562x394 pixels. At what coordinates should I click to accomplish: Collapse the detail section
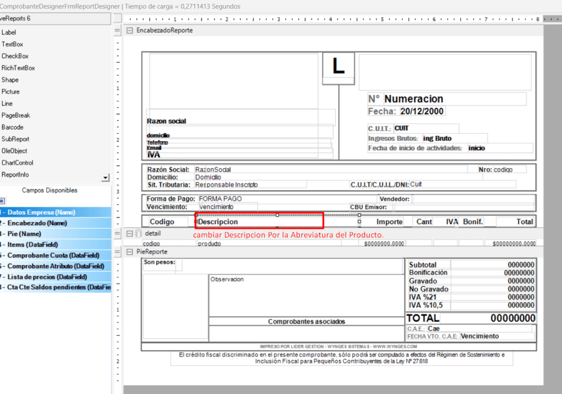130,233
